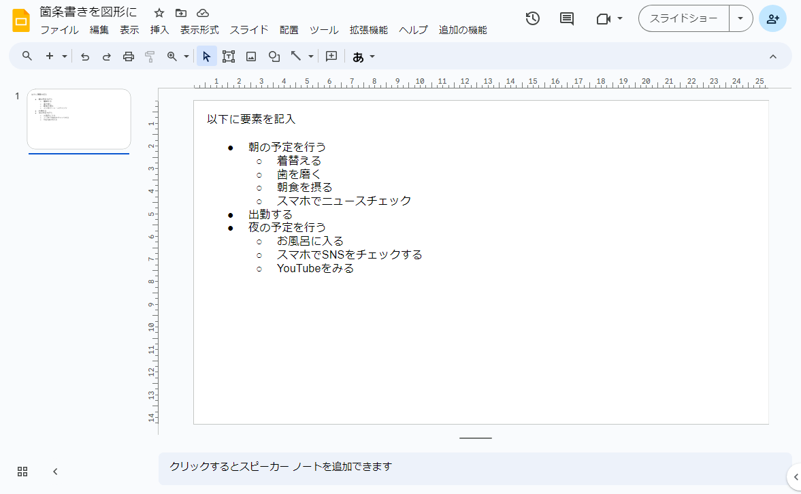Image resolution: width=801 pixels, height=494 pixels.
Task: Click the sub-bullet スマホでSNSをチェックする
Action: tap(349, 254)
